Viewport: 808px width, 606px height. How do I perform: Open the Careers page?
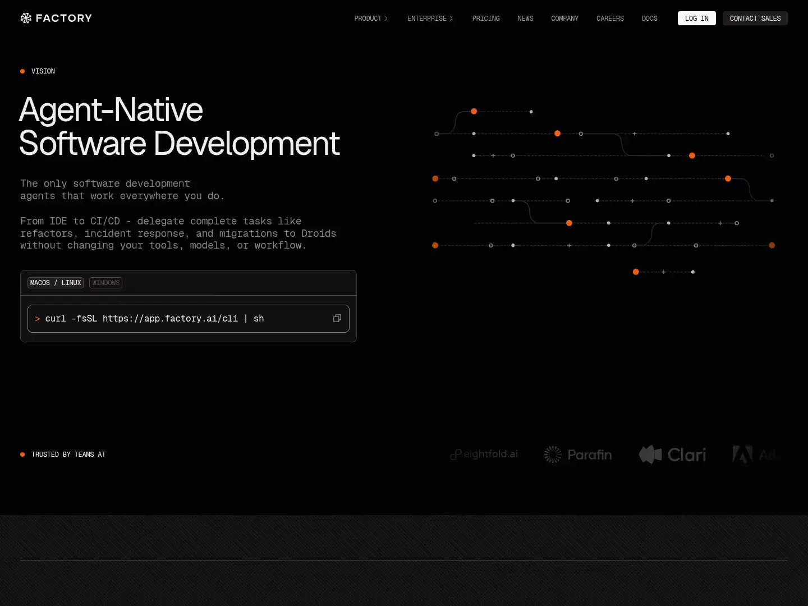(610, 19)
